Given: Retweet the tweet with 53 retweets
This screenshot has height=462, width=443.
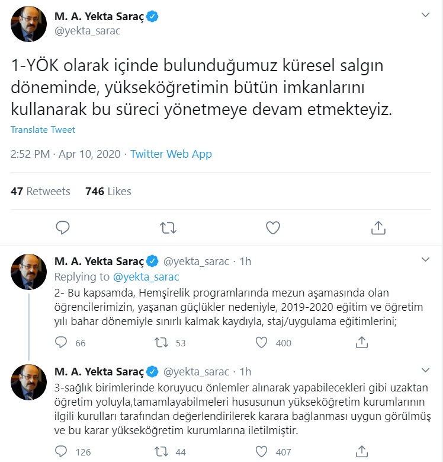Looking at the screenshot, I should click(x=161, y=342).
